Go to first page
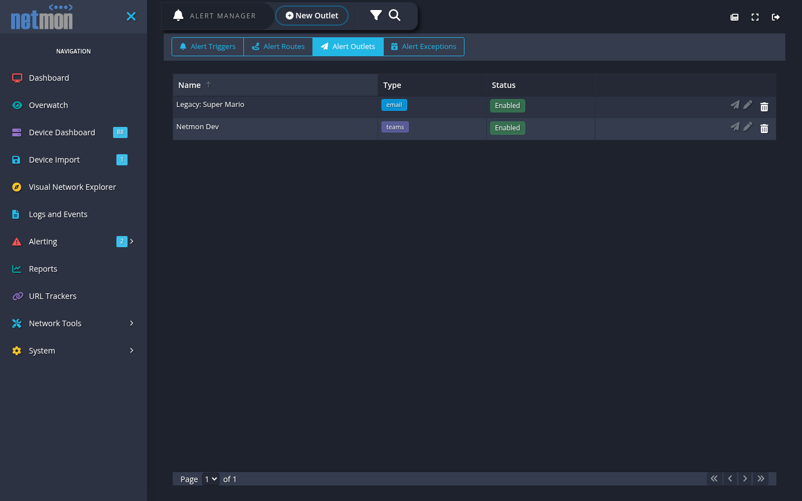 [714, 479]
